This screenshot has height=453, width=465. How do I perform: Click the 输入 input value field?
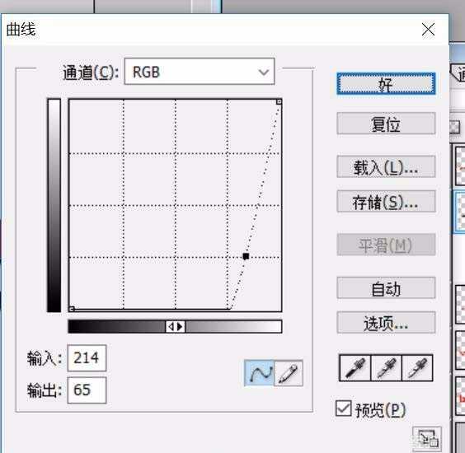[87, 358]
